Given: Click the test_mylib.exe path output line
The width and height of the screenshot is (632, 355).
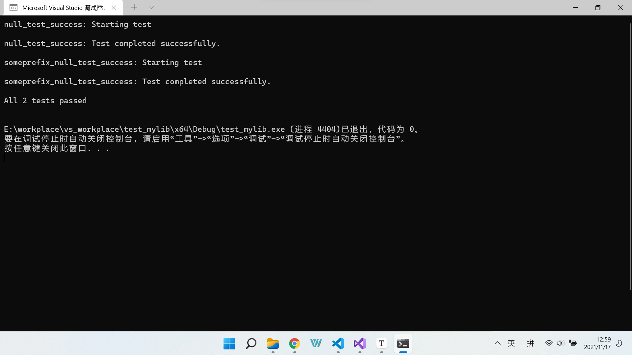Looking at the screenshot, I should (x=212, y=129).
